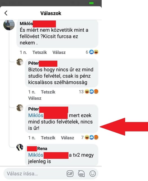
Task: Focus the 'Válasz írása...' reply field
Action: click(34, 174)
